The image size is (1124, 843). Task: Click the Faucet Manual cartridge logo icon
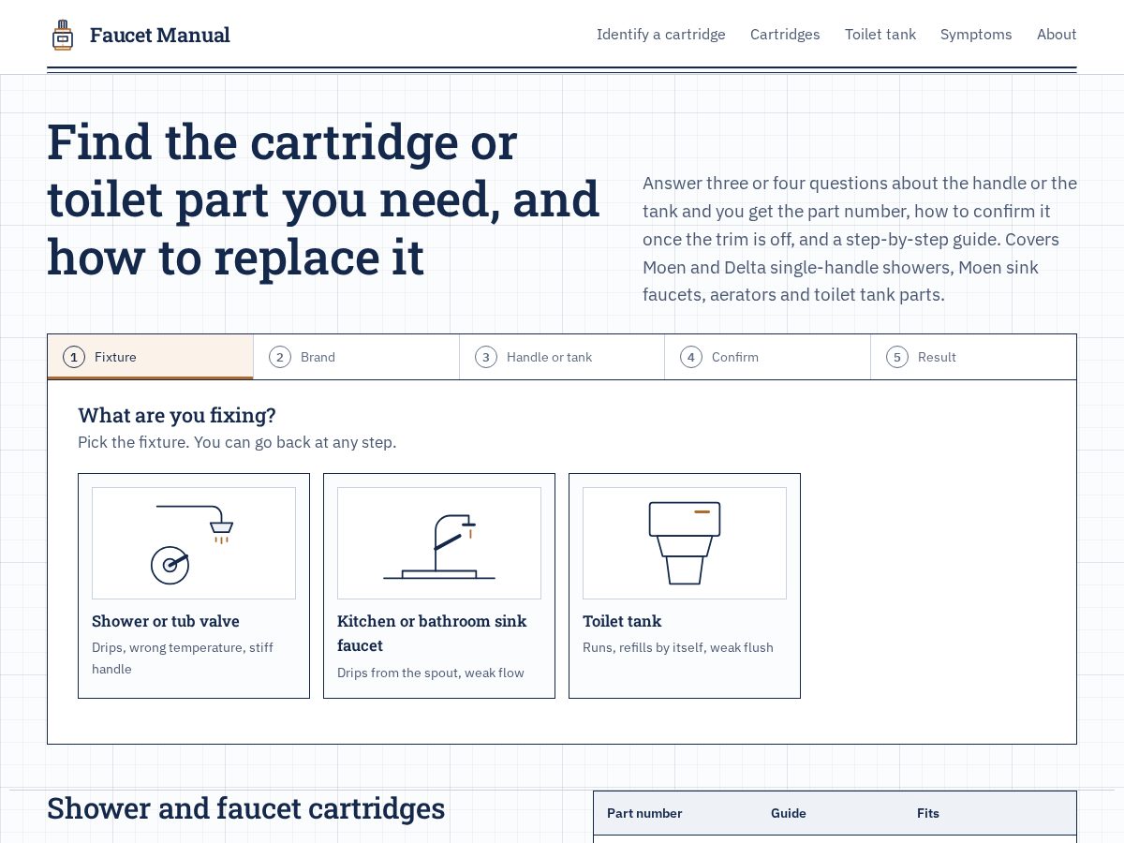63,35
